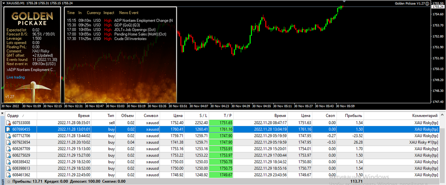
Task: Click the 30 Nov 04:55 time axis label
Action: 261,106
